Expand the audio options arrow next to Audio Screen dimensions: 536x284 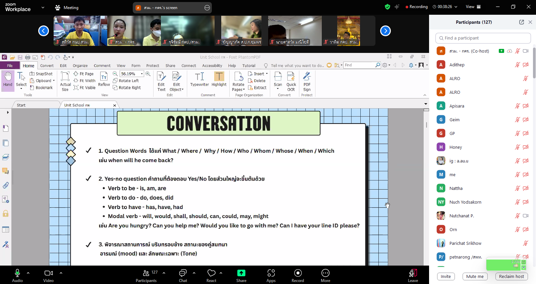coord(28,273)
